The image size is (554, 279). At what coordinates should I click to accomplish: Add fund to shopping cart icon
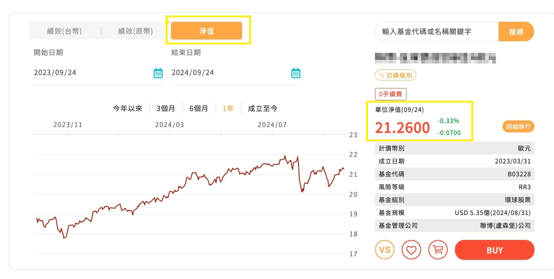click(x=438, y=250)
